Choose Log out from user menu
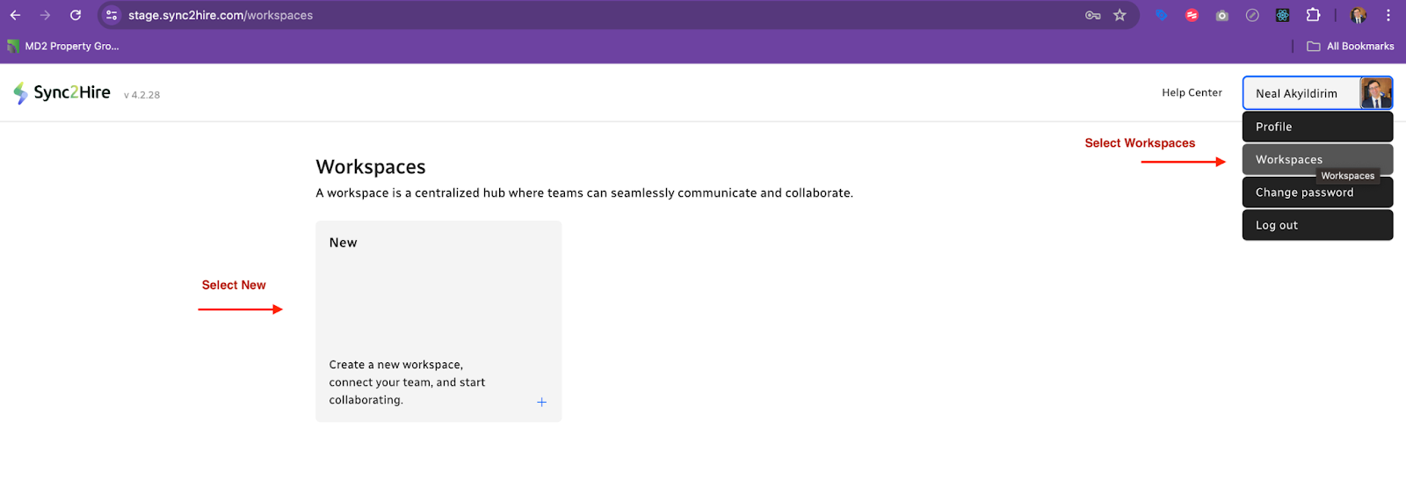 pos(1317,225)
